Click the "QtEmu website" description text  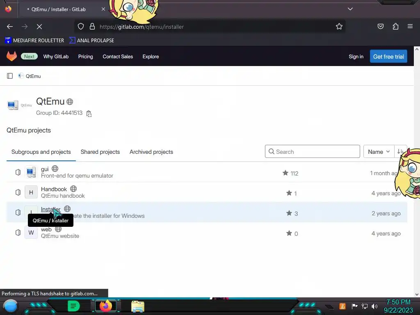tap(60, 236)
